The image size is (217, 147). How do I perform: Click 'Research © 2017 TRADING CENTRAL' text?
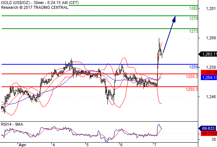(35, 7)
